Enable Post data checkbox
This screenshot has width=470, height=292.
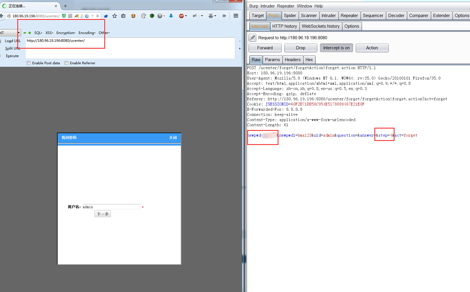[29, 63]
